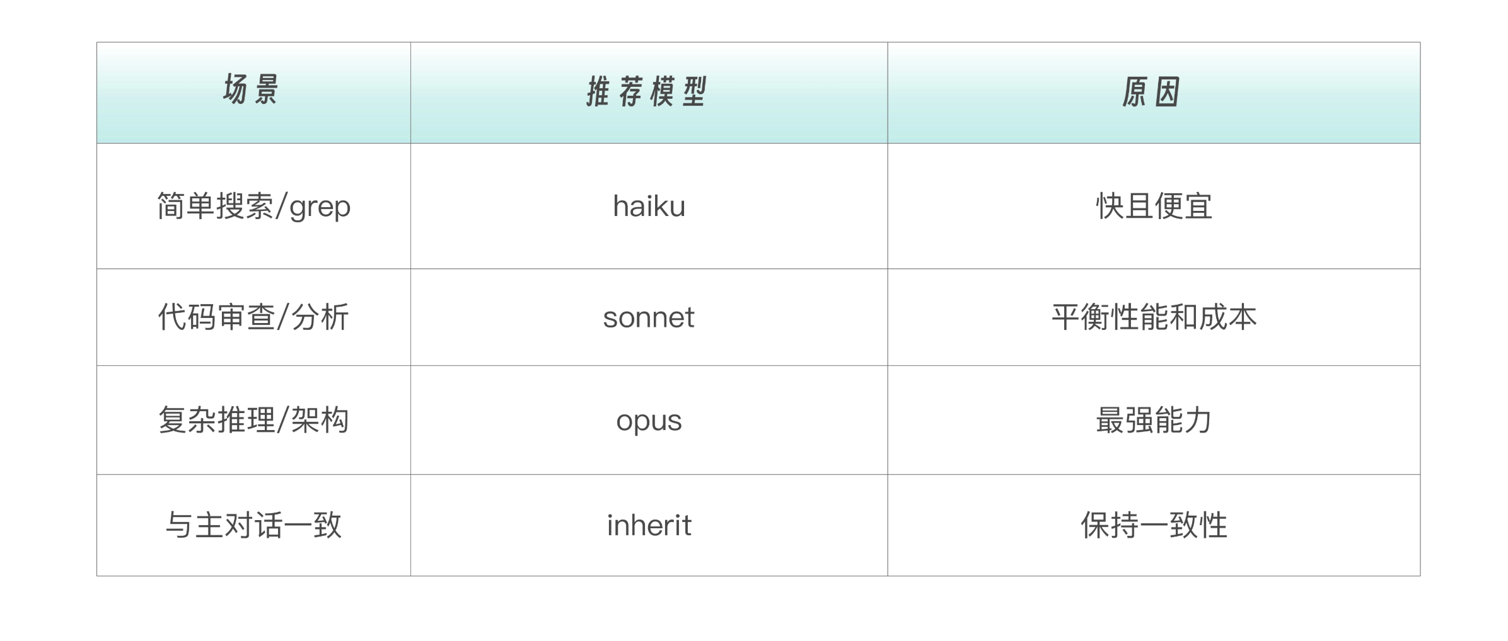Viewport: 1508px width, 641px height.
Task: Select the 原因 column header
Action: tap(1151, 92)
